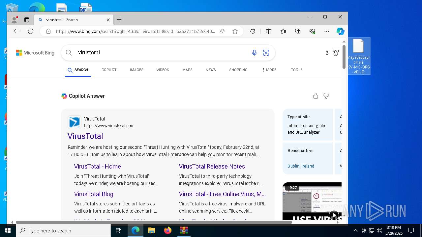Reload the Bing search page
422x237 pixels.
point(31,31)
